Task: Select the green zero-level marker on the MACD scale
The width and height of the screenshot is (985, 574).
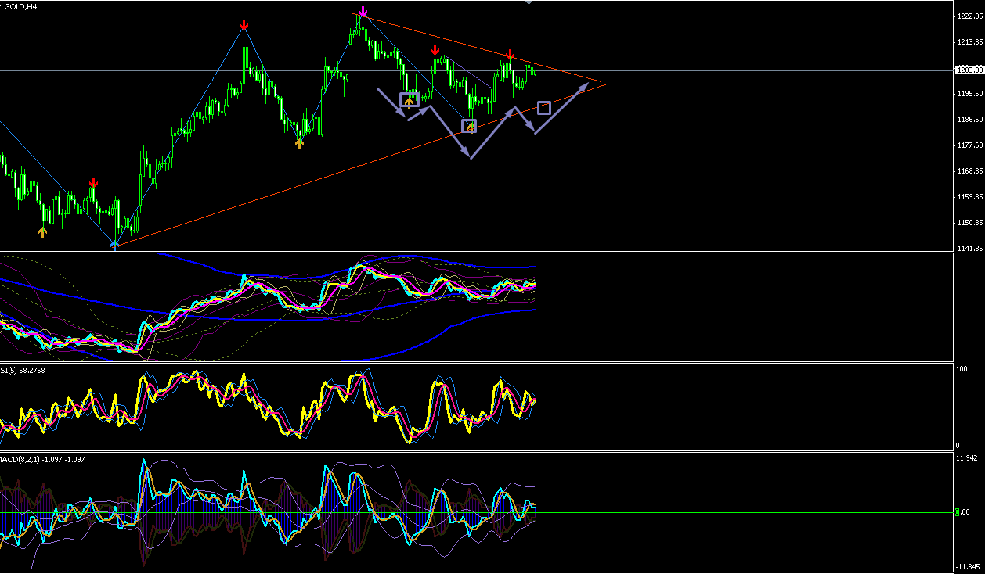Action: [x=958, y=511]
